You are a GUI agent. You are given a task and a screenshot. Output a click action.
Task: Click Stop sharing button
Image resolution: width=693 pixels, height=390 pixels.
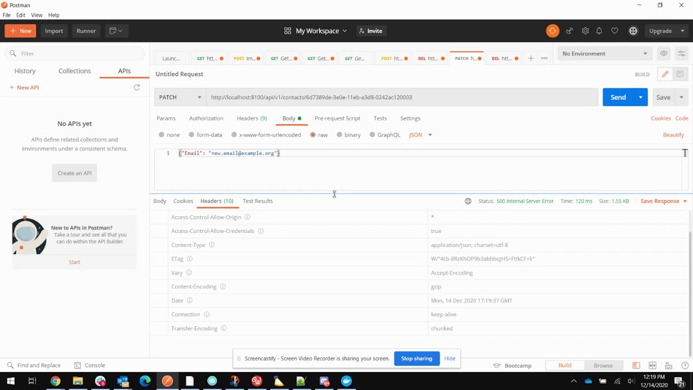[x=417, y=359]
